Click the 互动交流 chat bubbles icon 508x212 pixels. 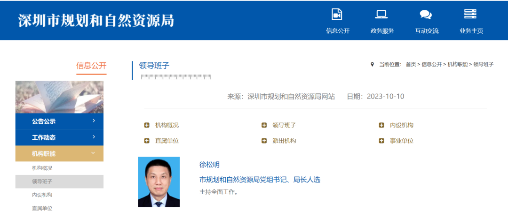click(x=426, y=15)
